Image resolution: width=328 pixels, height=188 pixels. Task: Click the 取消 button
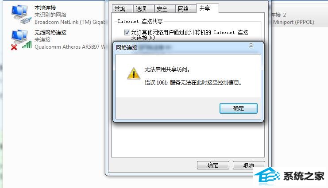(x=249, y=165)
